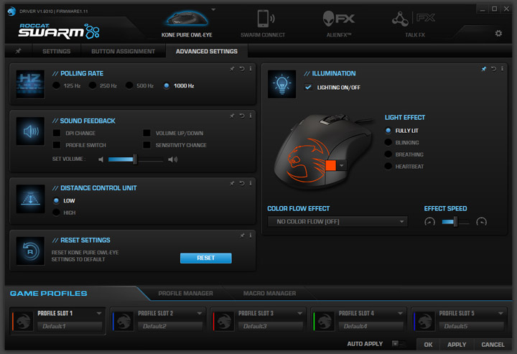Expand the mouse color picker arrow
This screenshot has width=517, height=354.
342,165
